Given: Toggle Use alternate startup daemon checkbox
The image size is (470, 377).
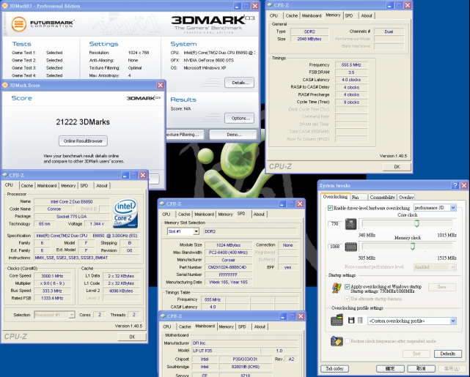Looking at the screenshot, I should [x=347, y=299].
